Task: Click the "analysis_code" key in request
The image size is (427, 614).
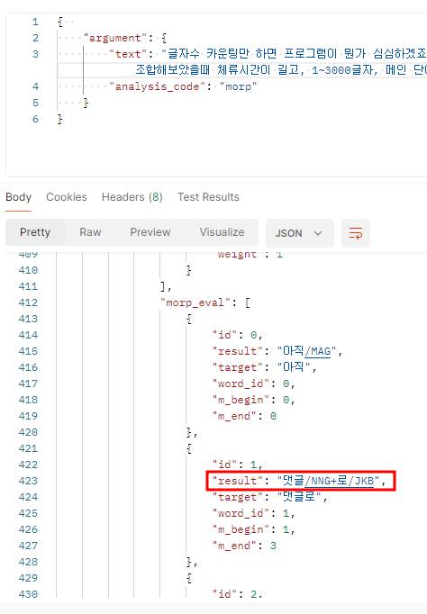Action: [x=157, y=86]
